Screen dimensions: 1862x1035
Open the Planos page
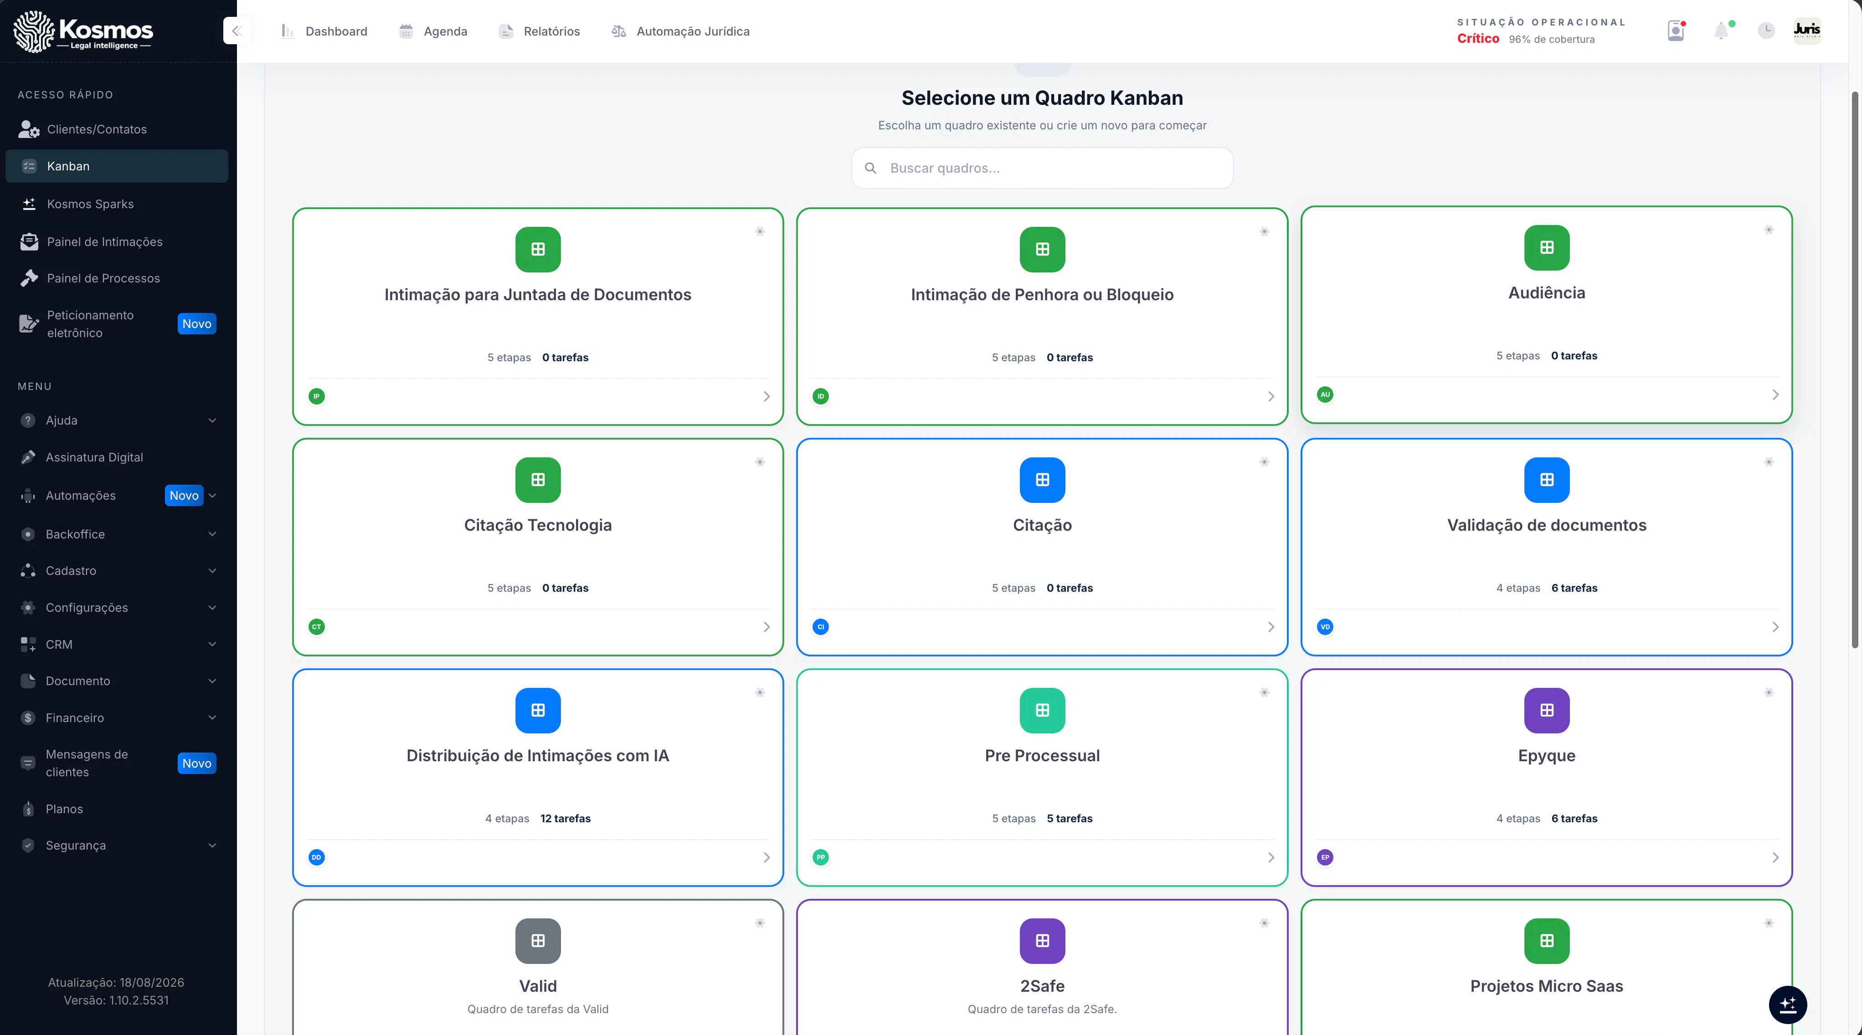pyautogui.click(x=117, y=809)
